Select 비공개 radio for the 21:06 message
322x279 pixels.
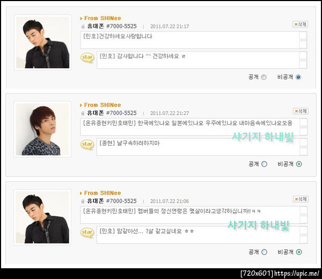pos(299,252)
